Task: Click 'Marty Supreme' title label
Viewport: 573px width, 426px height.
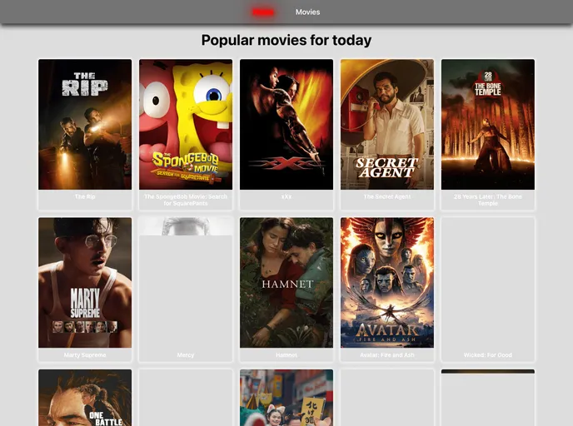Action: 85,354
